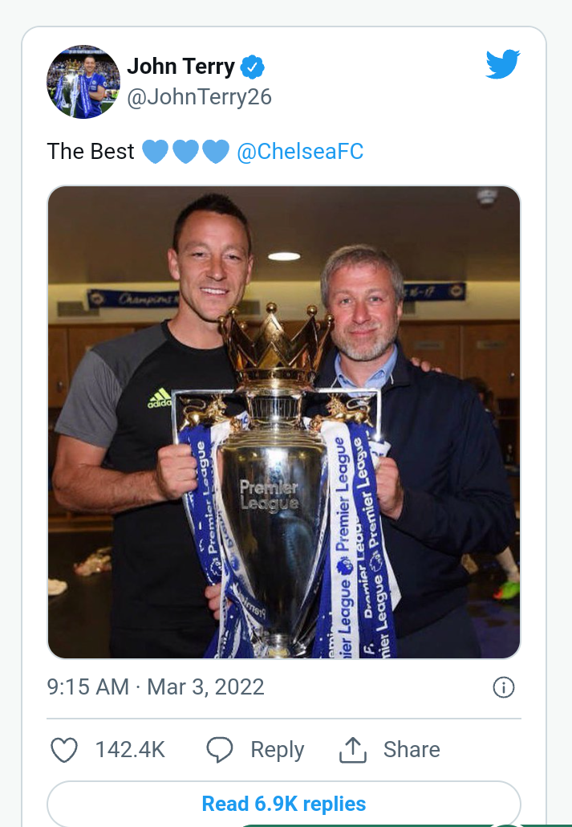Open the @JohnTerry26 handle link

[x=199, y=97]
